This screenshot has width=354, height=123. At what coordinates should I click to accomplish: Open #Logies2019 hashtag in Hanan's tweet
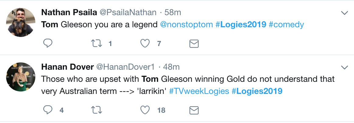pos(257,91)
